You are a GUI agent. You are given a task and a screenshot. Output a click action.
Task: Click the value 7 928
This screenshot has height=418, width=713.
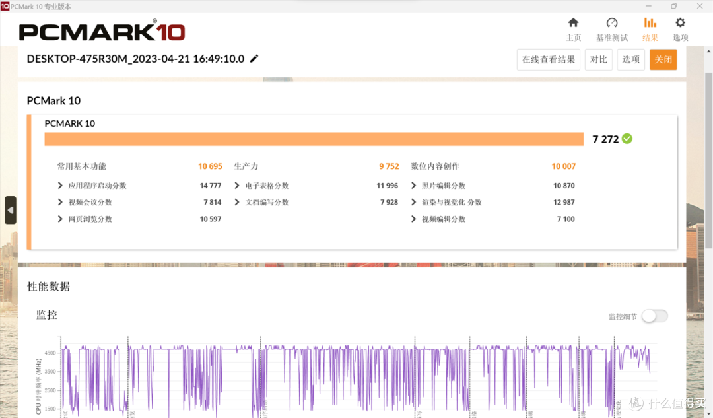point(390,203)
